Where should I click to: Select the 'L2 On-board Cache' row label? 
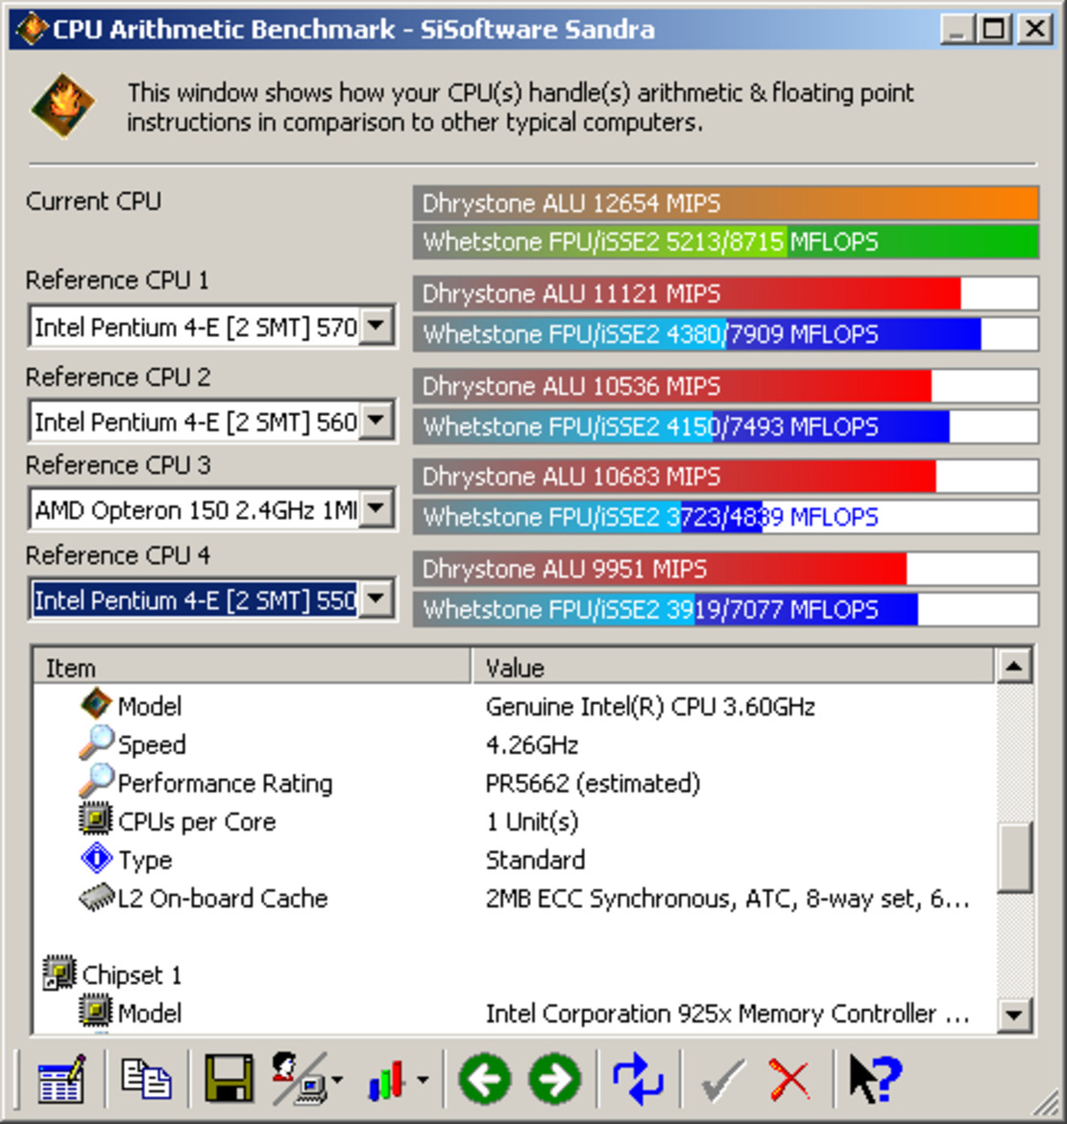[x=222, y=898]
